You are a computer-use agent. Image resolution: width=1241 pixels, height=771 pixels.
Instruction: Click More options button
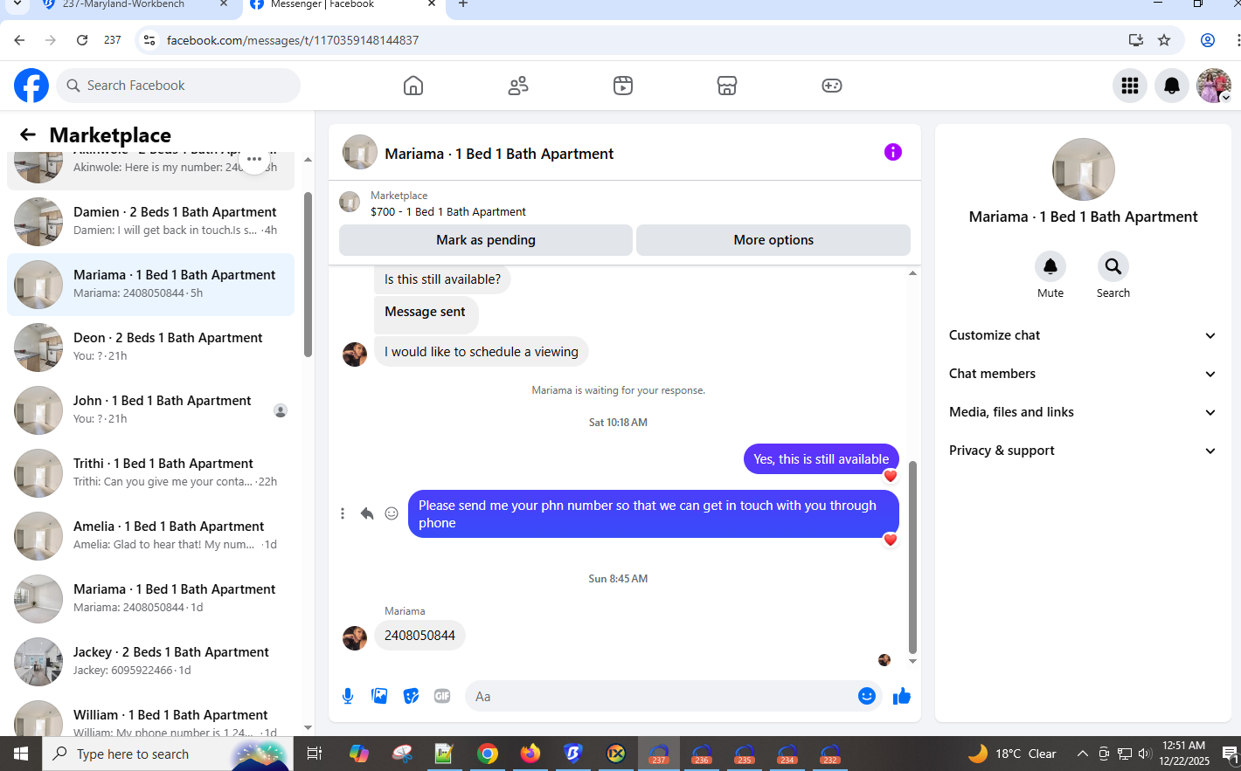click(x=773, y=240)
